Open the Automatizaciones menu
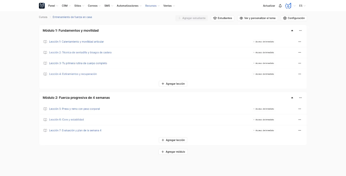 129,6
